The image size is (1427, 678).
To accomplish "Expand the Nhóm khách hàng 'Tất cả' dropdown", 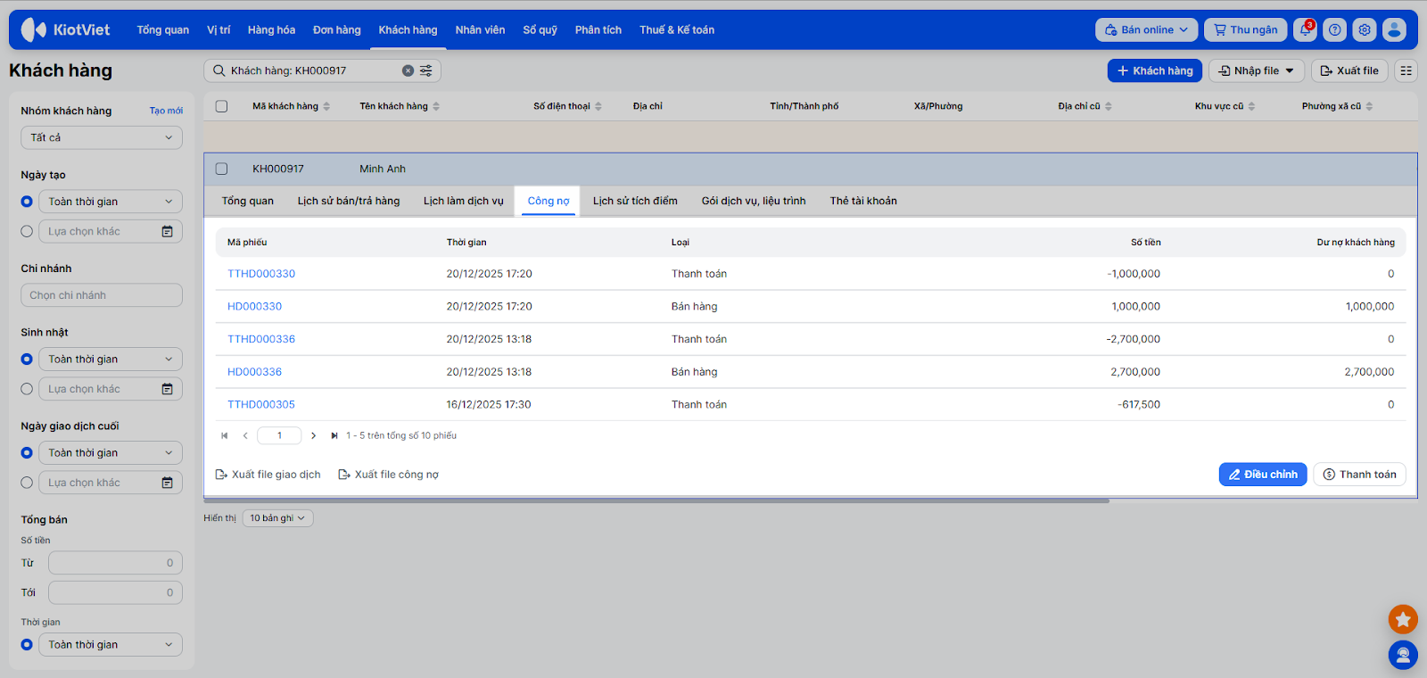I will [101, 137].
